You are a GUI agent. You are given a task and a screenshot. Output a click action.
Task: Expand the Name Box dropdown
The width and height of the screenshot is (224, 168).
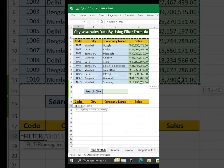85,22
